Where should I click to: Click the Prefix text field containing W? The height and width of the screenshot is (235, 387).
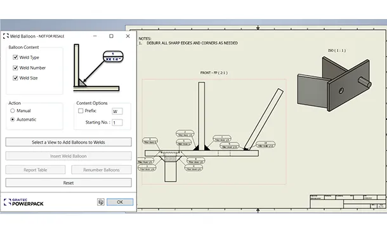point(117,111)
